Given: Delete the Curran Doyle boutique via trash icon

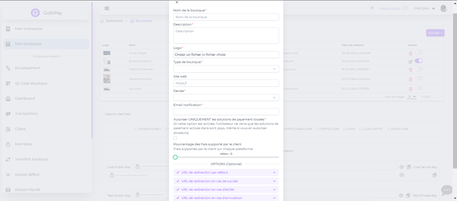Looking at the screenshot, I should [x=410, y=53].
